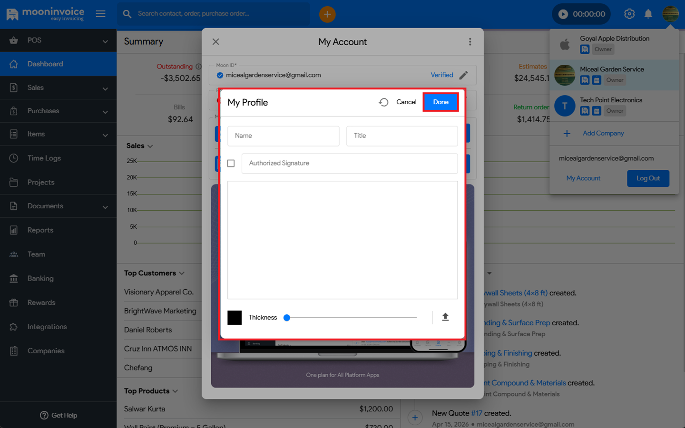Image resolution: width=685 pixels, height=428 pixels.
Task: Start the timer play button
Action: click(563, 14)
